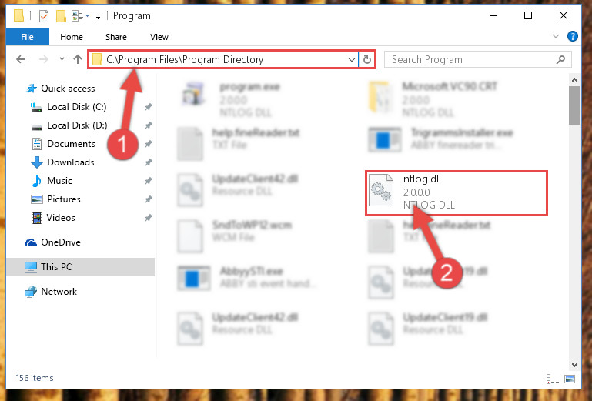Image resolution: width=592 pixels, height=401 pixels.
Task: Expand the address bar history dropdown
Action: click(352, 60)
